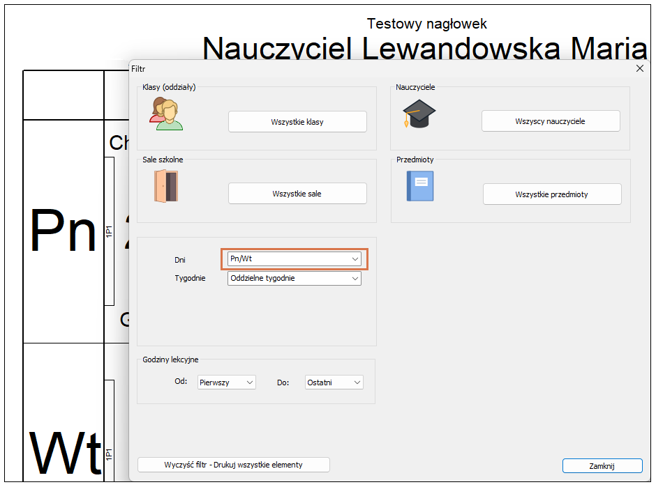The height and width of the screenshot is (487, 656).
Task: Click the Filtr dialog title bar
Action: [349, 68]
